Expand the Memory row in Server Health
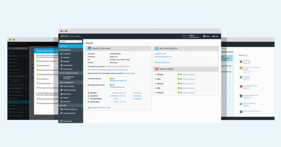The width and height of the screenshot is (281, 147). click(x=156, y=83)
